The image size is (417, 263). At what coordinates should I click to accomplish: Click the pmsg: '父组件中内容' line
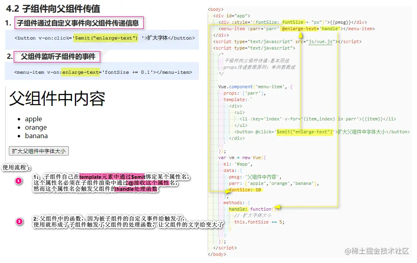point(255,177)
